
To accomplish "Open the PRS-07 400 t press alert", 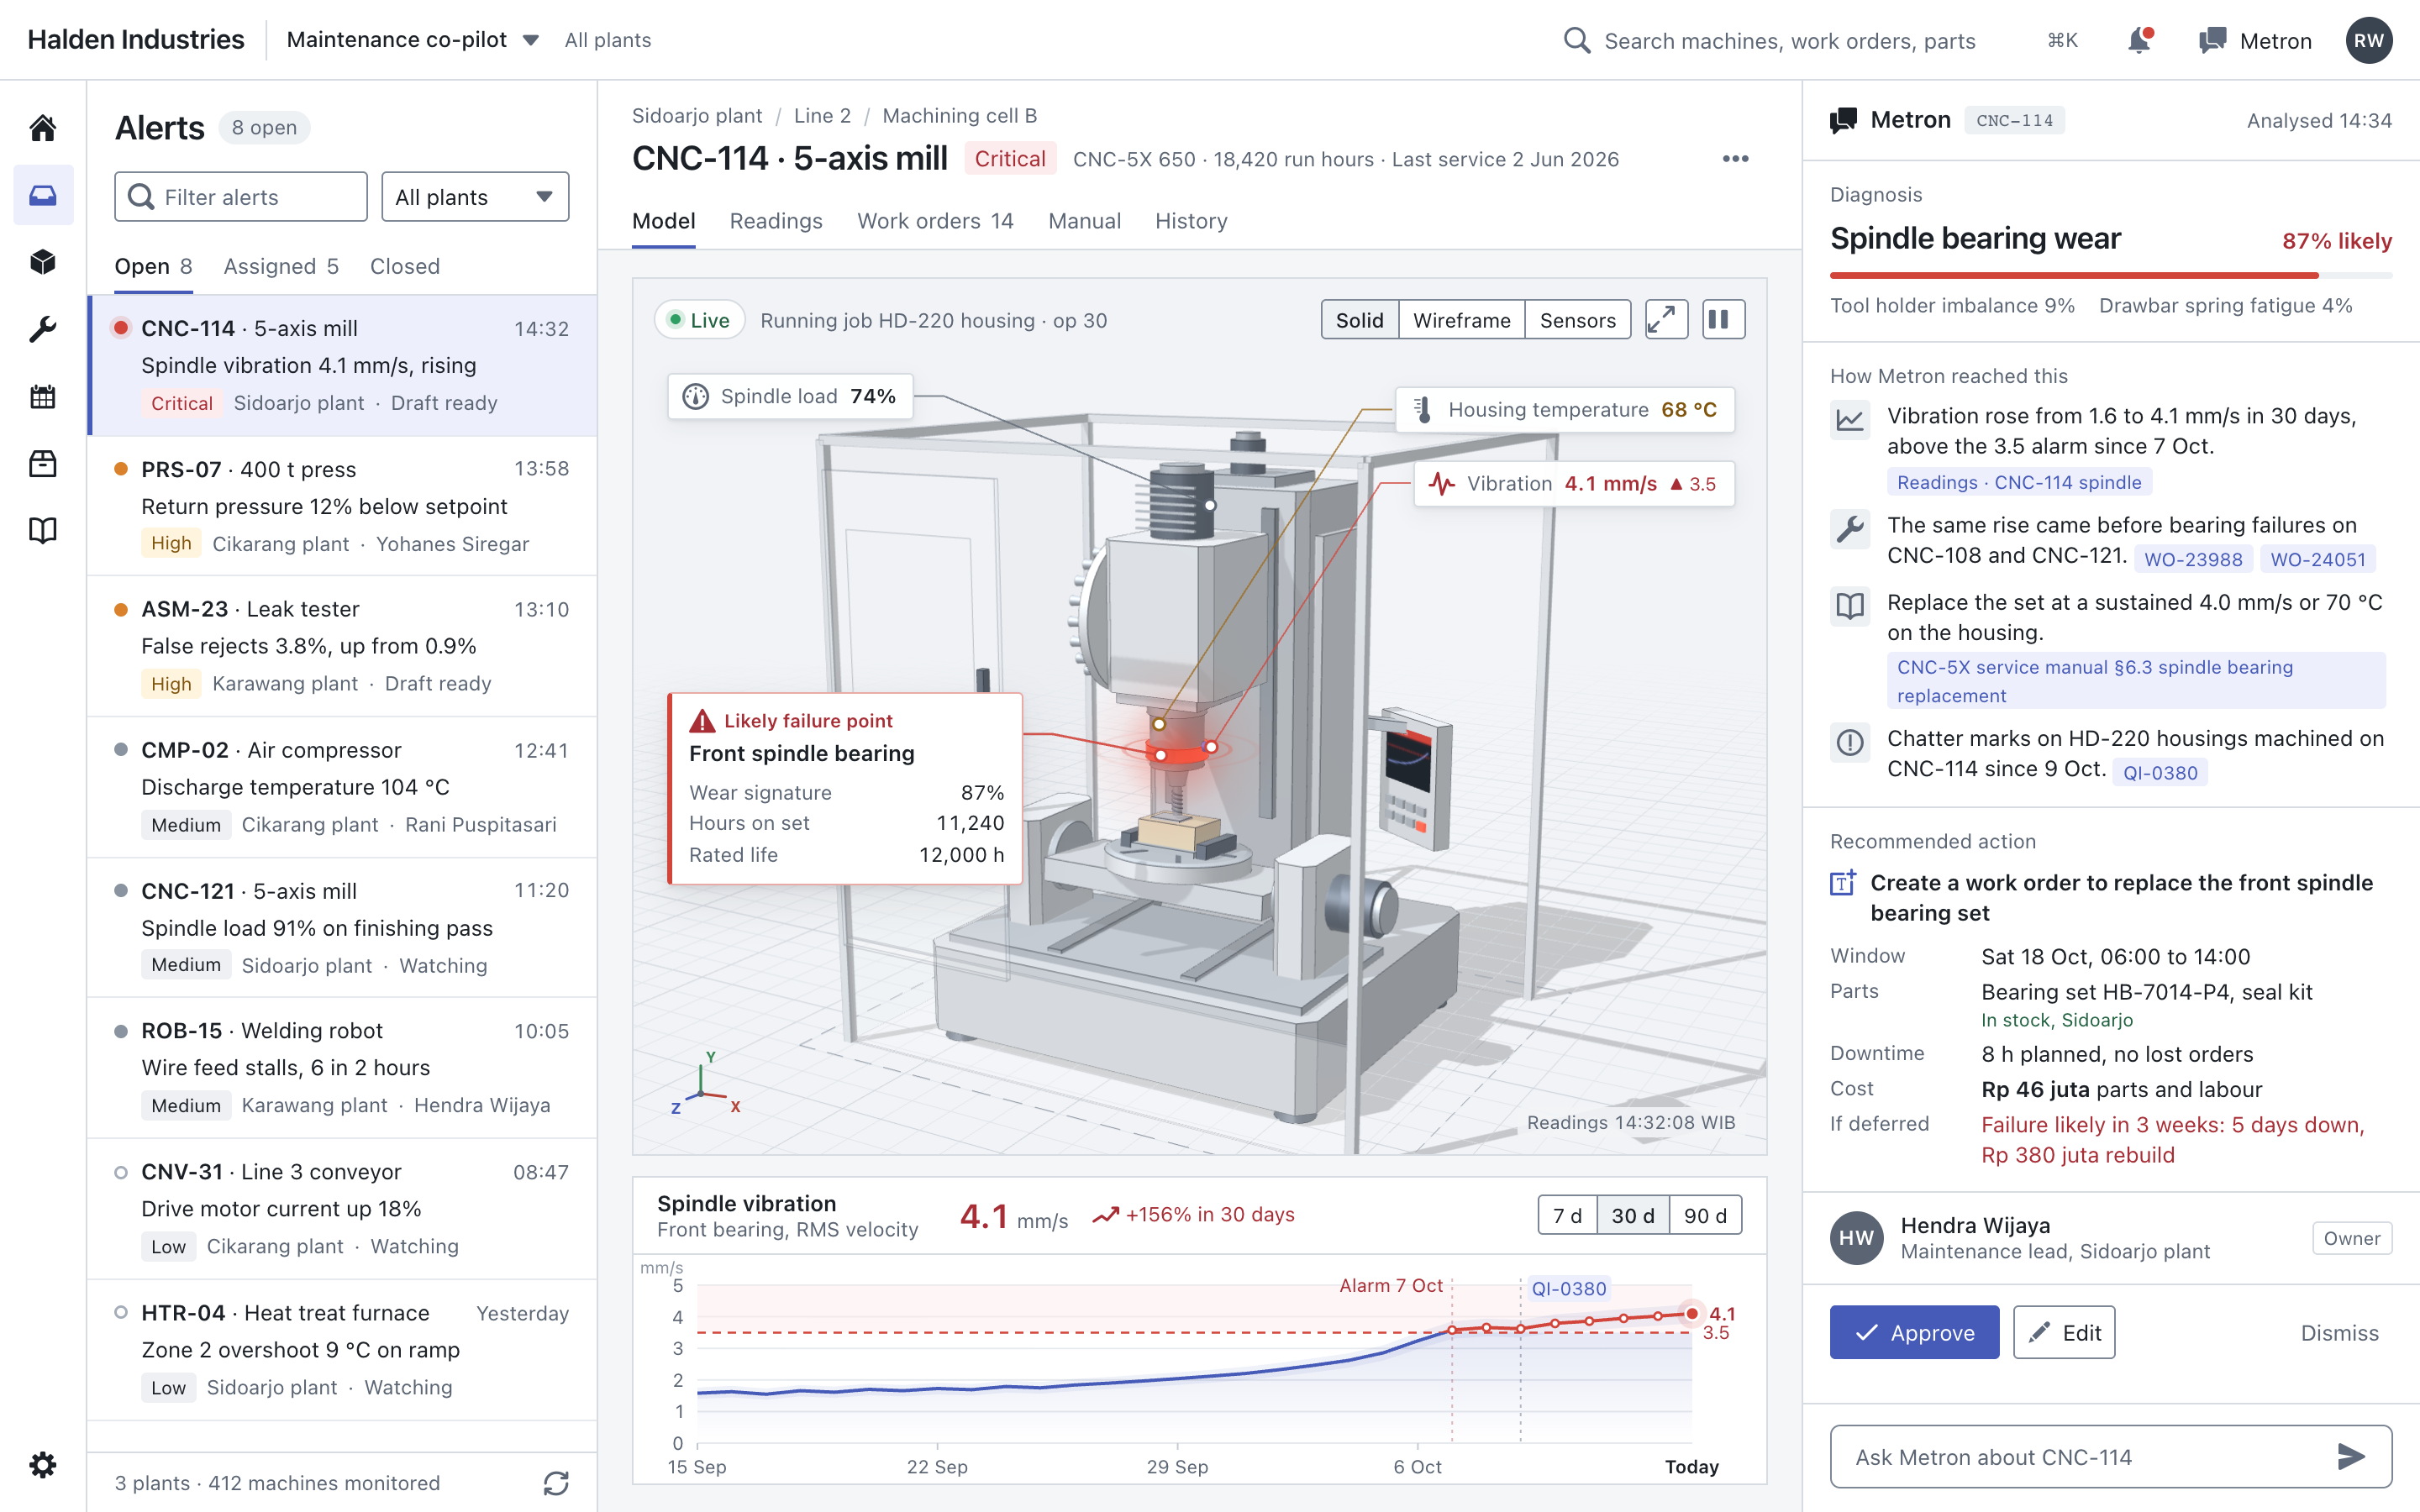I will click(343, 506).
